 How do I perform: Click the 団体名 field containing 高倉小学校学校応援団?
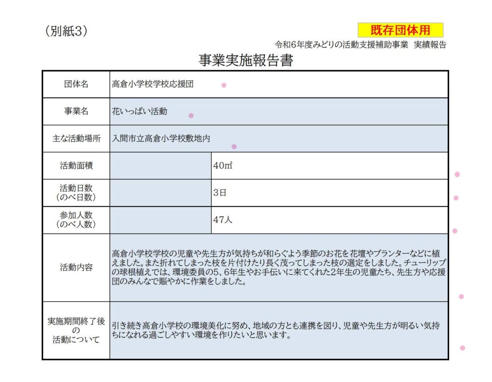[x=279, y=84]
